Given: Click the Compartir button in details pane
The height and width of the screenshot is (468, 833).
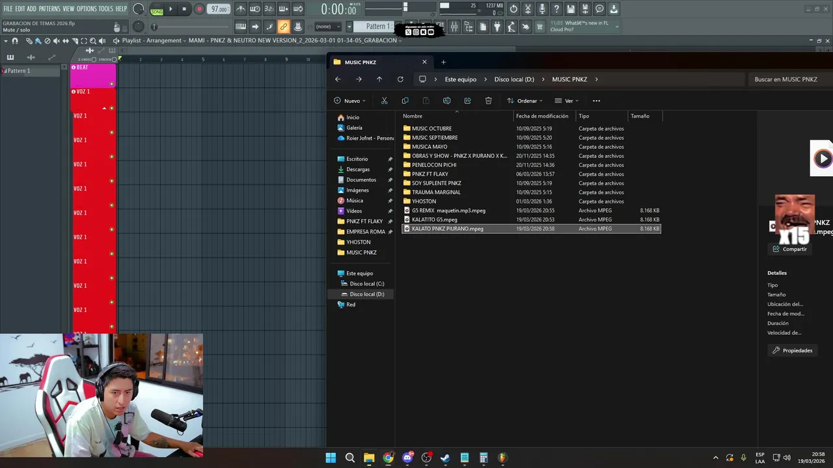Looking at the screenshot, I should [789, 249].
